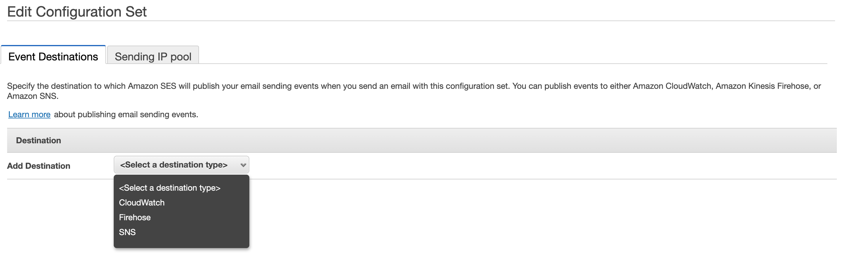Click the blank bottom of the dropdown list

coord(182,242)
